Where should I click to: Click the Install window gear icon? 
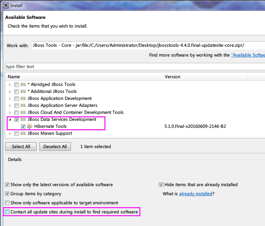pyautogui.click(x=6, y=6)
